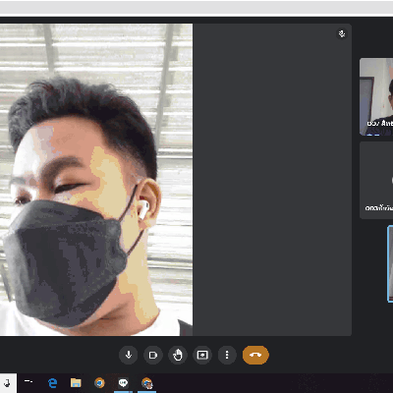Open the present screen button

[202, 355]
